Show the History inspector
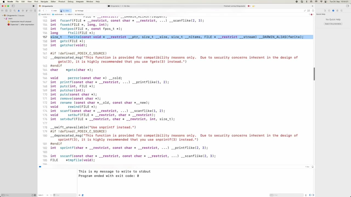This screenshot has width=351, height=197. pyautogui.click(x=329, y=11)
